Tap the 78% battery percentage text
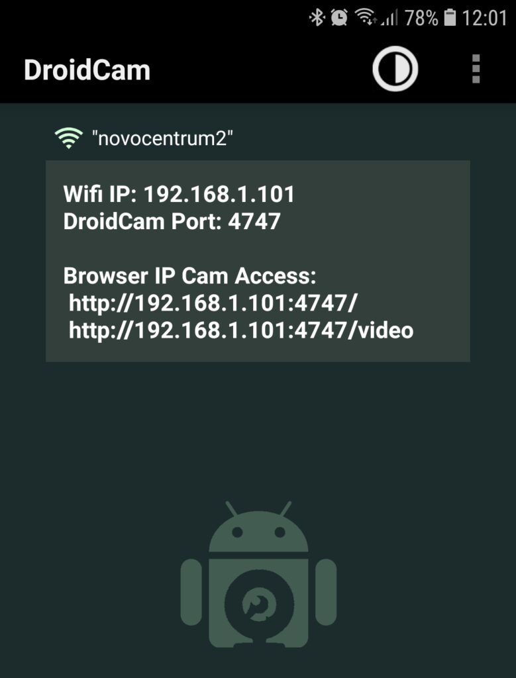The image size is (516, 678). pos(422,18)
